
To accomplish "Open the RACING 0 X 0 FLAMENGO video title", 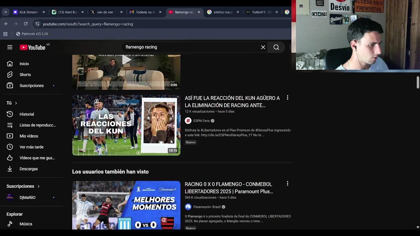I will [229, 188].
